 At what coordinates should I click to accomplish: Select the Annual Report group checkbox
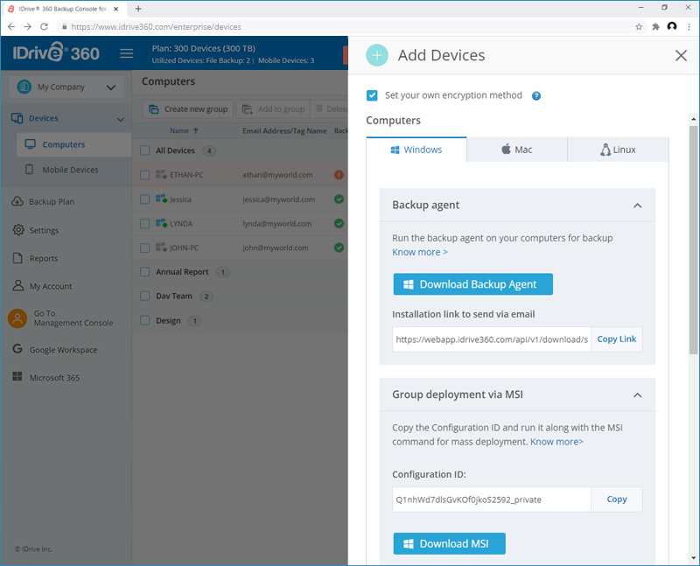pos(144,272)
